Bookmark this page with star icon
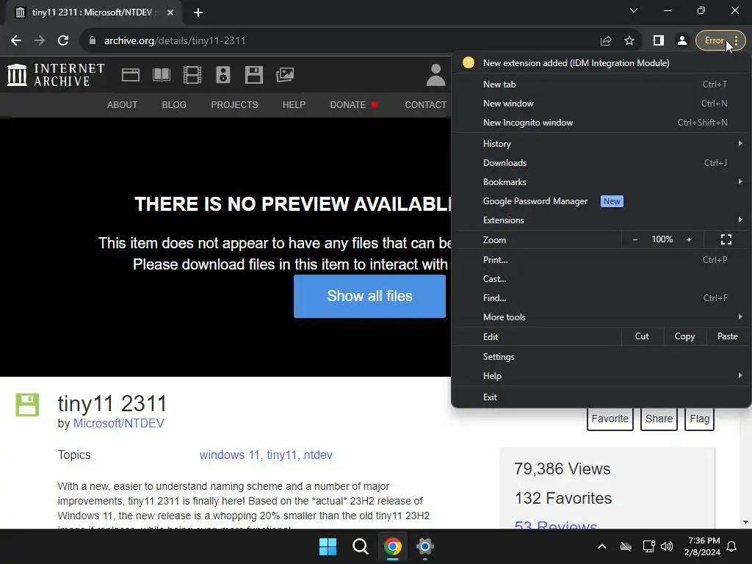Screen dimensions: 752x564 tap(629, 41)
